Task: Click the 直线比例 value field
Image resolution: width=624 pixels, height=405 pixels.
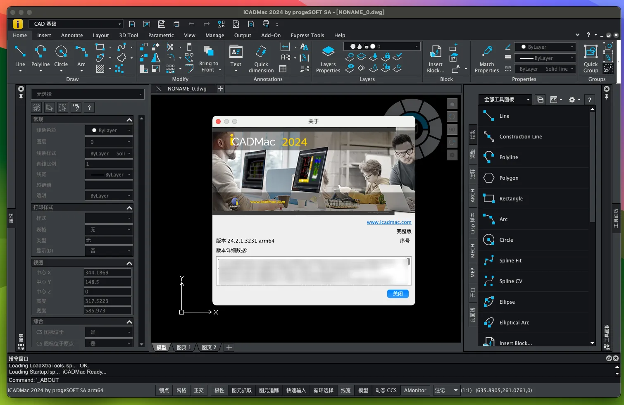Action: 109,164
